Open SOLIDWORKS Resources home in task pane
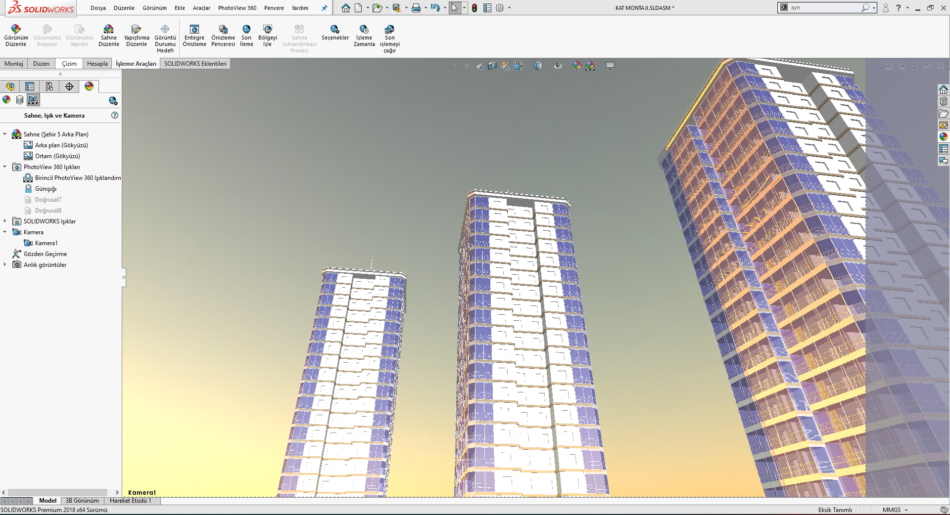Viewport: 950px width, 515px height. 944,89
